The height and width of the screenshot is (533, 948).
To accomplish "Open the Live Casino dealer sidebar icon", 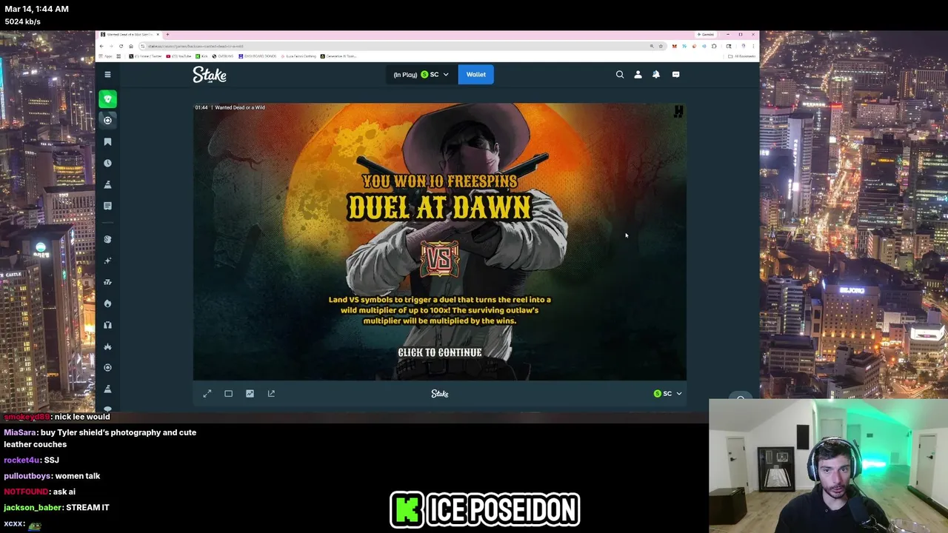I will [107, 325].
